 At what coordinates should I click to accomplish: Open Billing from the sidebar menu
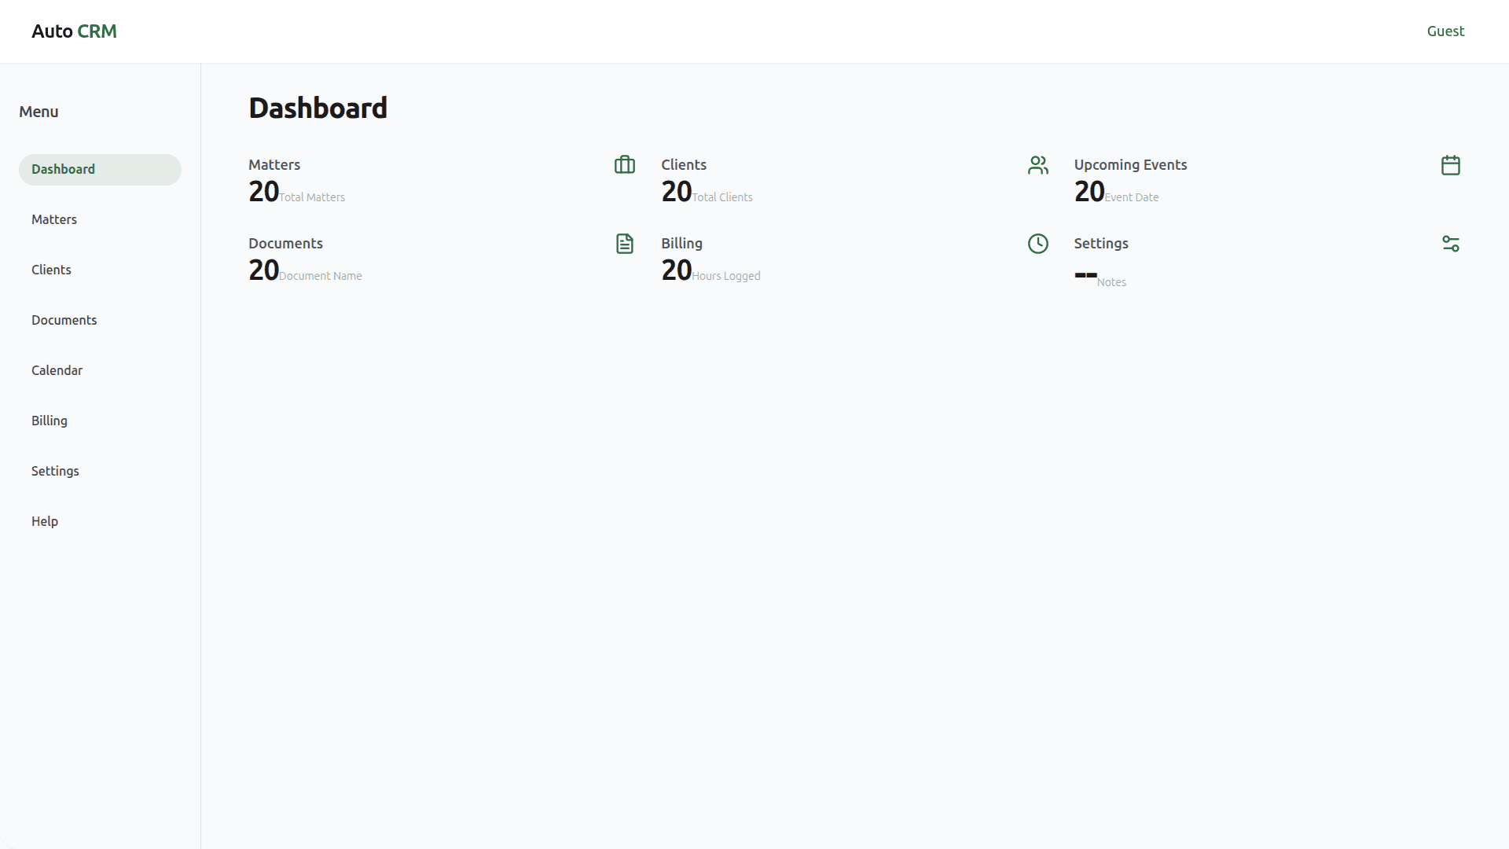pos(49,421)
